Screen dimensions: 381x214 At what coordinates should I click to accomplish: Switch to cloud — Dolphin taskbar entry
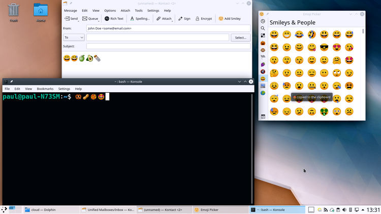point(42,209)
